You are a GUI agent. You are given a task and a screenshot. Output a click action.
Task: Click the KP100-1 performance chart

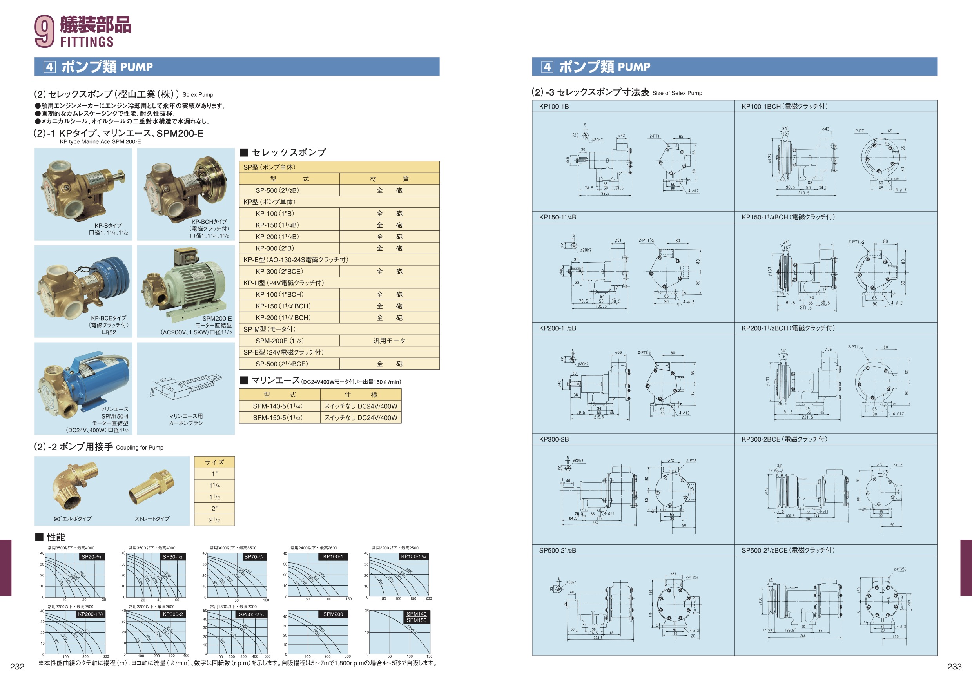pyautogui.click(x=318, y=575)
